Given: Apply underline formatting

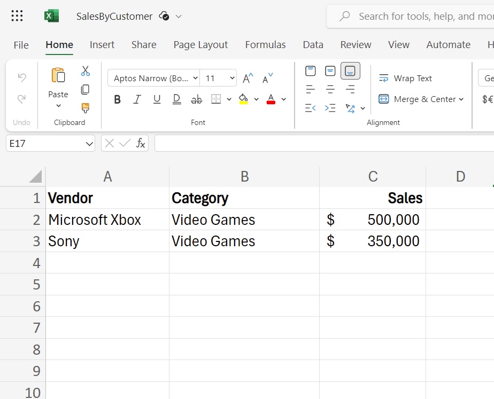Looking at the screenshot, I should coord(157,99).
